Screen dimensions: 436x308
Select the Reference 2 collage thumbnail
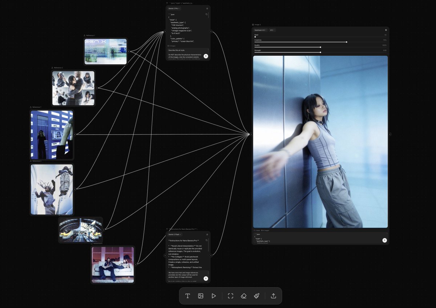pyautogui.click(x=73, y=88)
